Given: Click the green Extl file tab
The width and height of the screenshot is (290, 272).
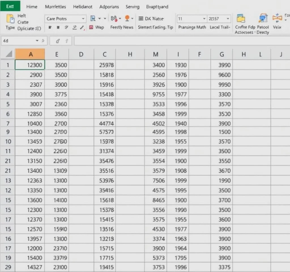Looking at the screenshot, I should pos(10,6).
